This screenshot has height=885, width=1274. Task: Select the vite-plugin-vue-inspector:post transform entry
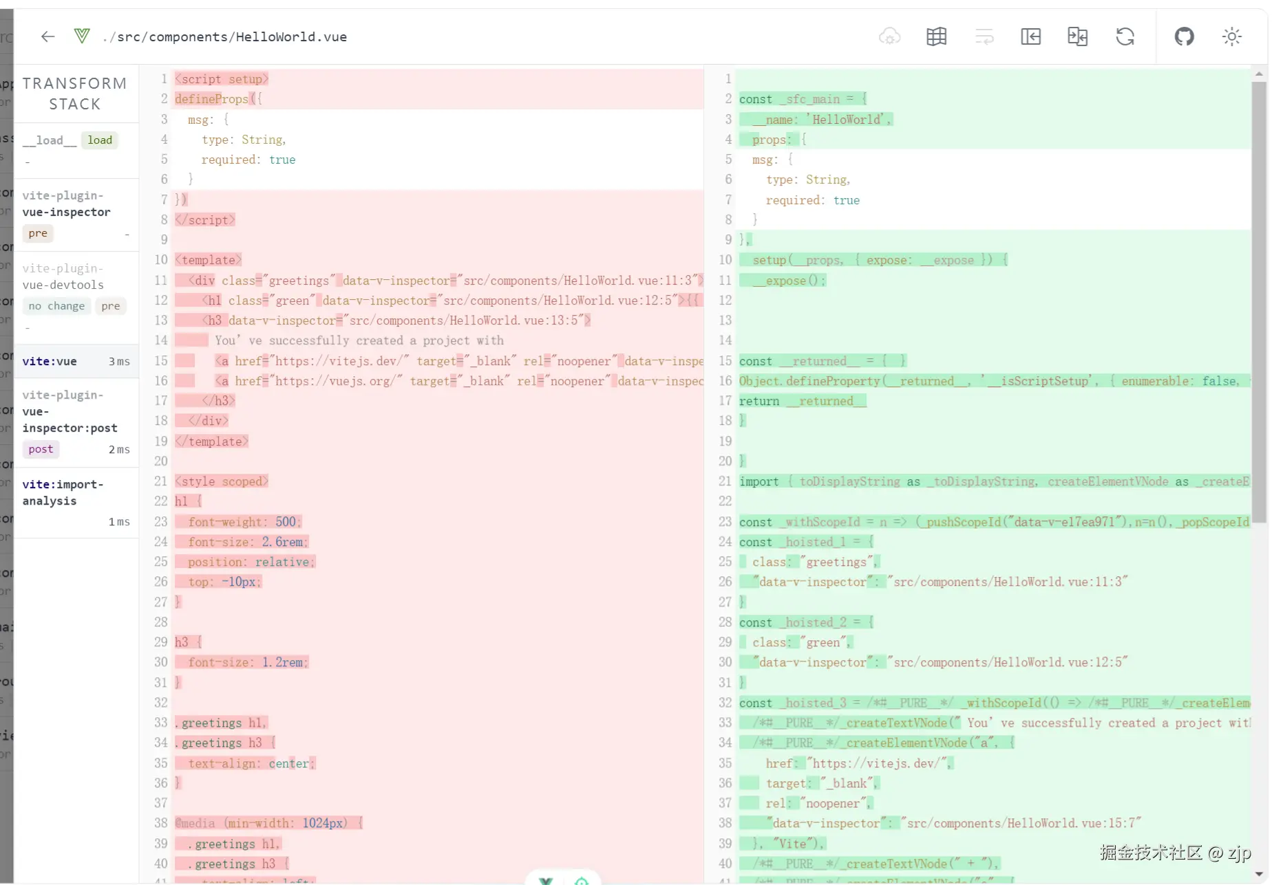point(76,422)
